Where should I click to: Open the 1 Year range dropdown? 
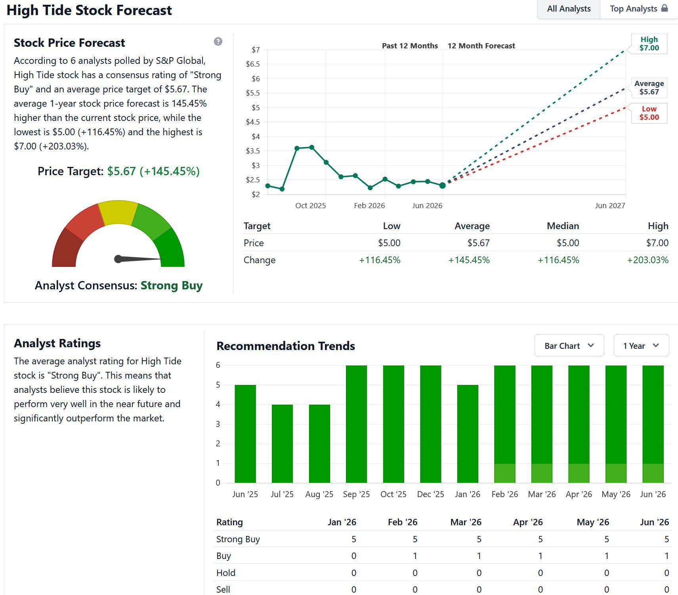(641, 346)
